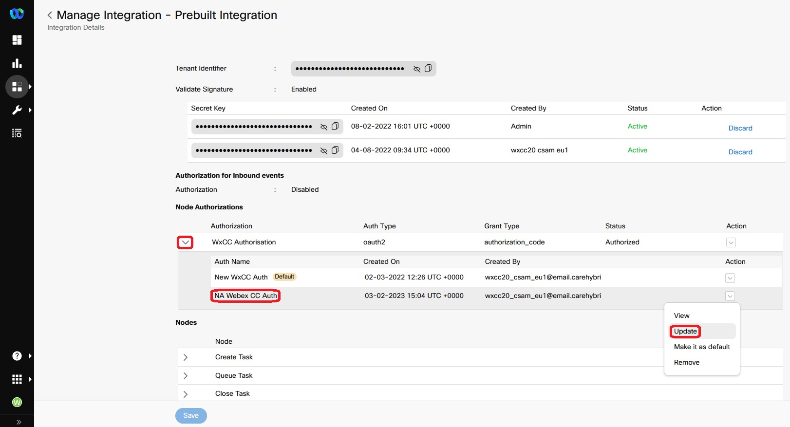Click the Save button
Screen dimensions: 790x427
191,416
